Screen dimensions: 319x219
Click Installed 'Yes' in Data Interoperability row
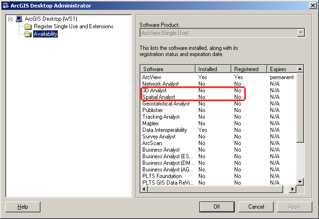pos(203,130)
